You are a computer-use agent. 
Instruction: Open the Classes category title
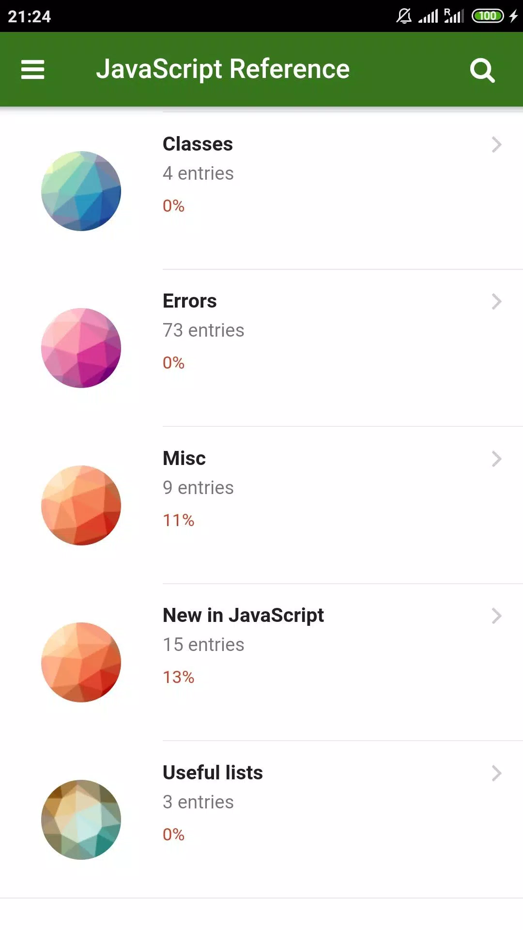pyautogui.click(x=198, y=144)
